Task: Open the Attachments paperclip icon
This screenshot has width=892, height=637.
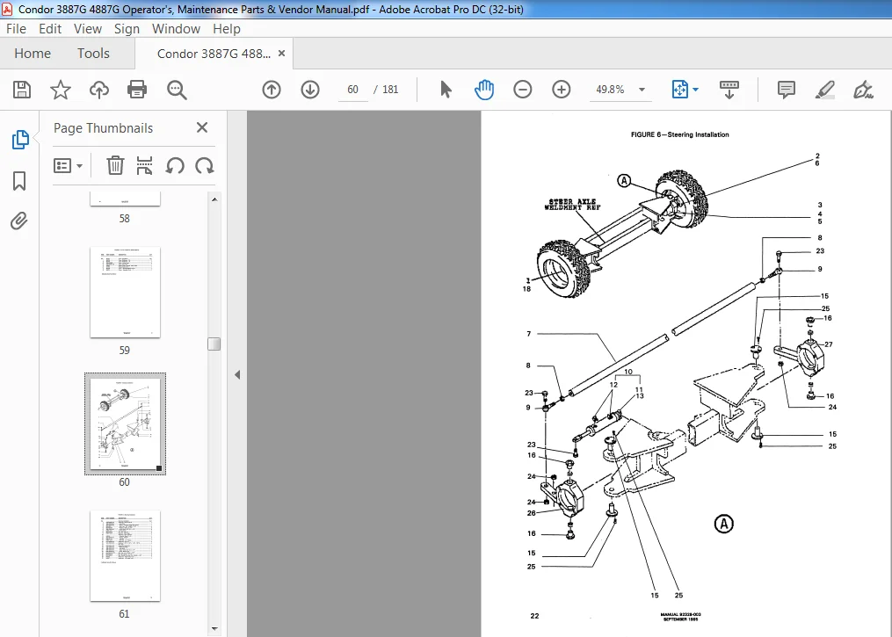Action: 18,221
